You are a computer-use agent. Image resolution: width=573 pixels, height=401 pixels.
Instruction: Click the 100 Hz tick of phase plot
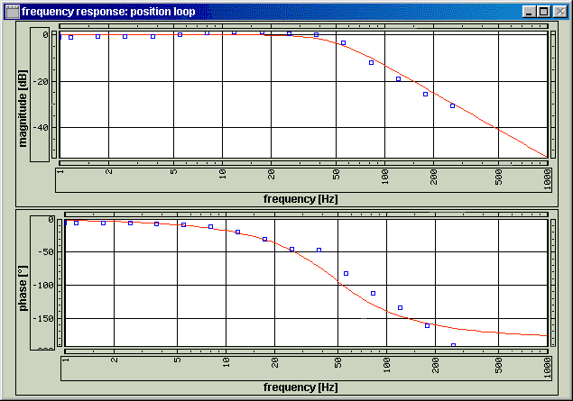click(x=386, y=365)
